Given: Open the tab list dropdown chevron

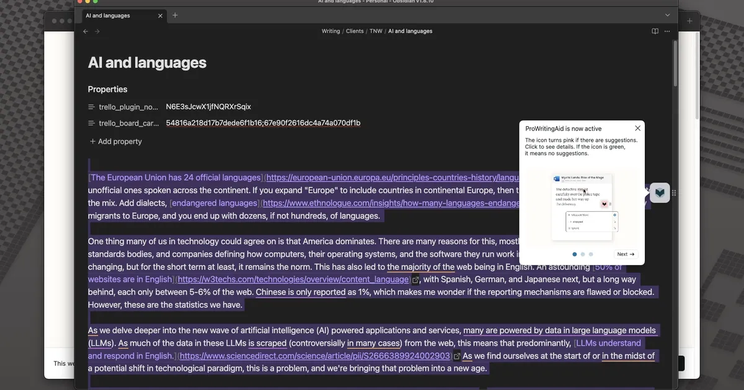Looking at the screenshot, I should click(x=668, y=15).
